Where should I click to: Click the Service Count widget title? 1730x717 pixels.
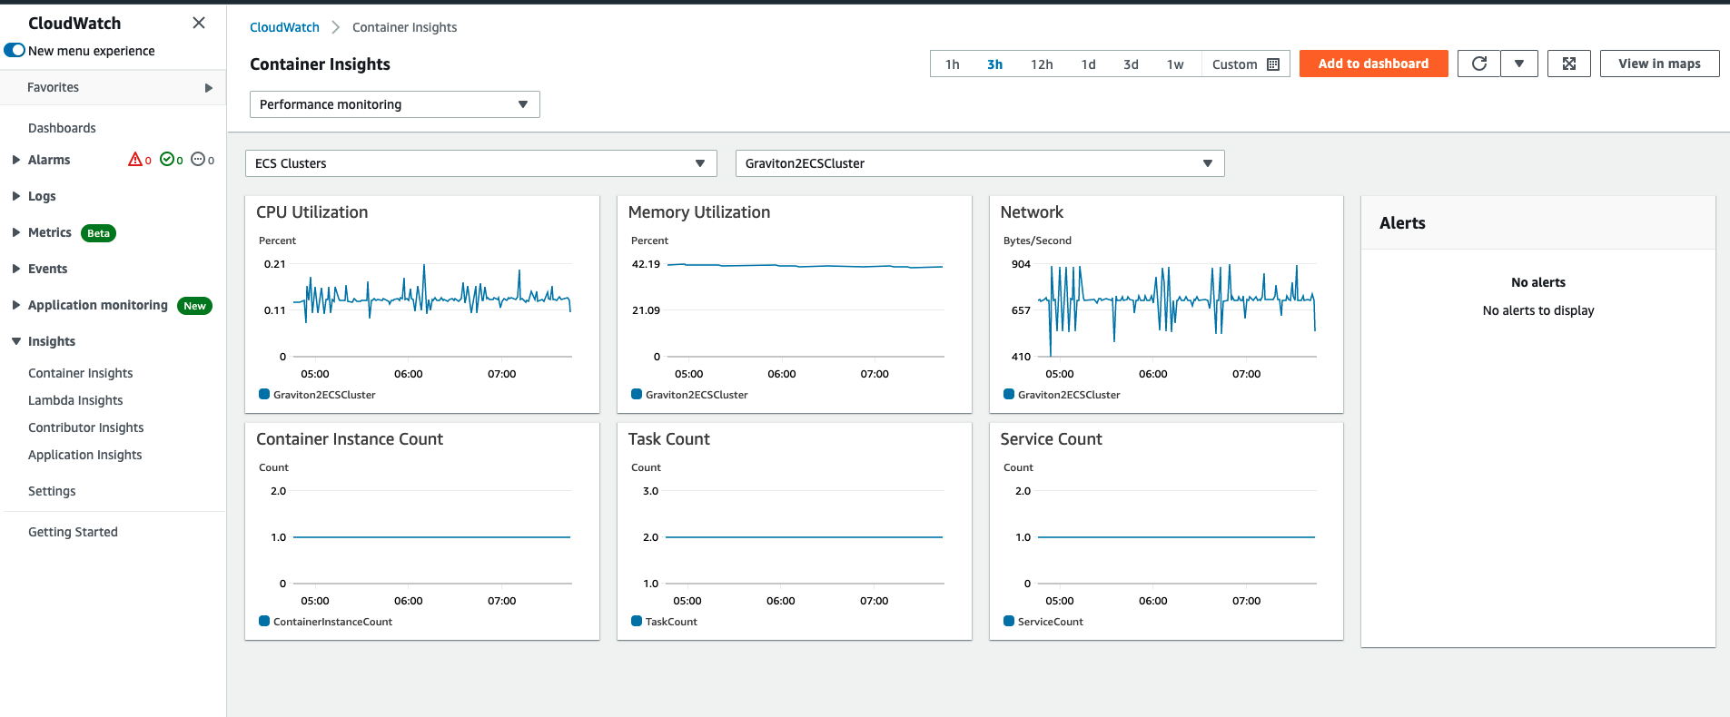[1052, 439]
